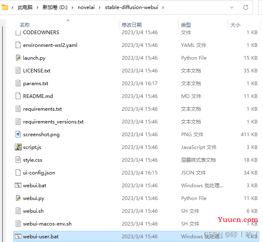The image size is (263, 242).
Task: Expand the chevron after novelai
Action: pos(100,7)
